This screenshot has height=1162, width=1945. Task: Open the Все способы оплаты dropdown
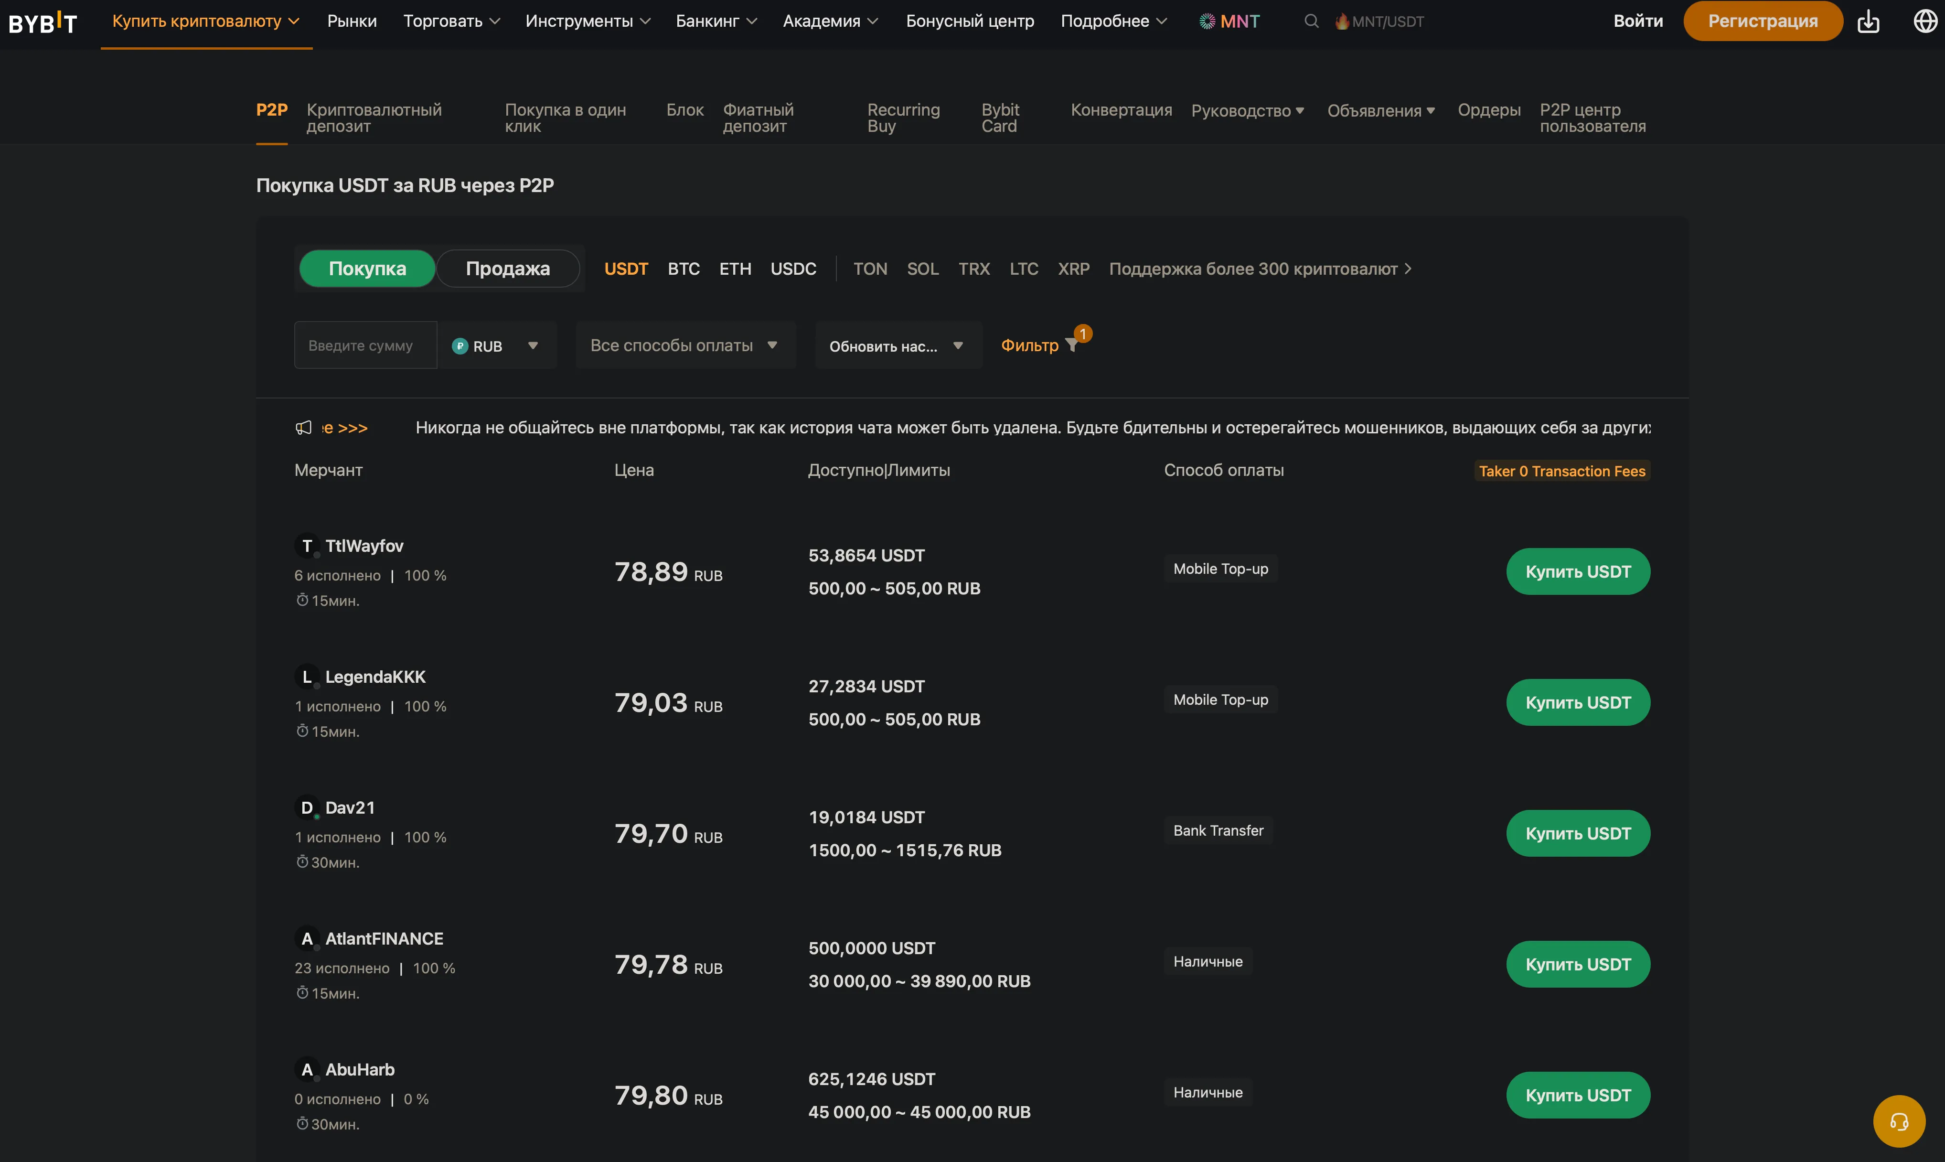point(684,345)
